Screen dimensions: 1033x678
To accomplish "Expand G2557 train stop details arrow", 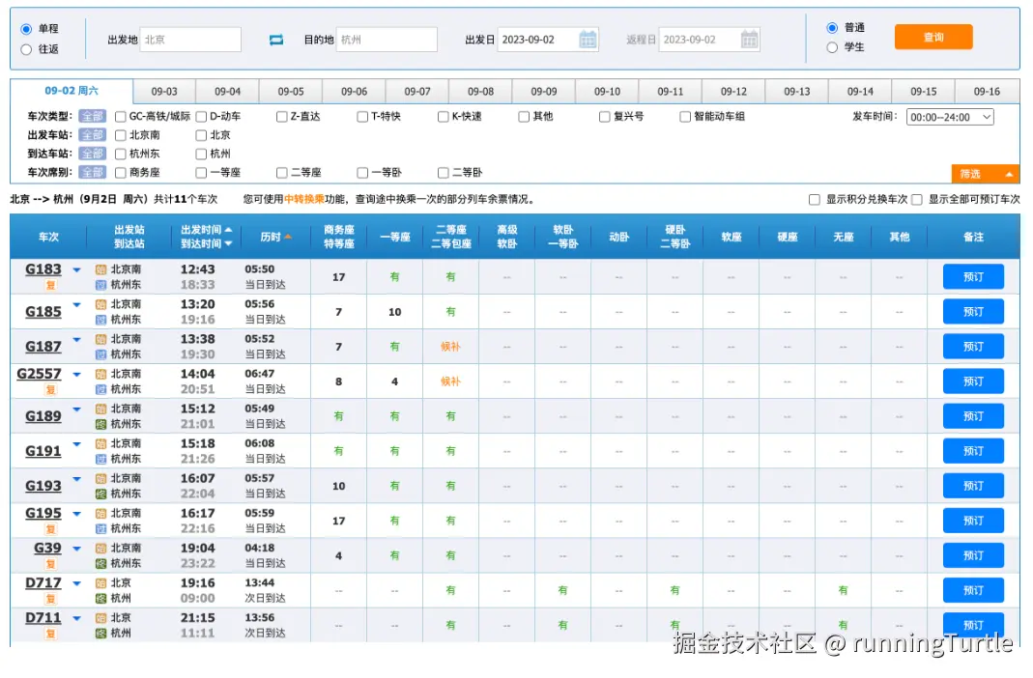I will pos(77,375).
